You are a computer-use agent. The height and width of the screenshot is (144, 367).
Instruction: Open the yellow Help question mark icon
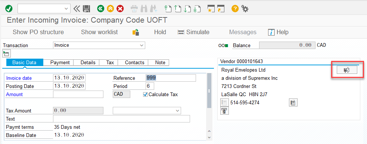235,9
